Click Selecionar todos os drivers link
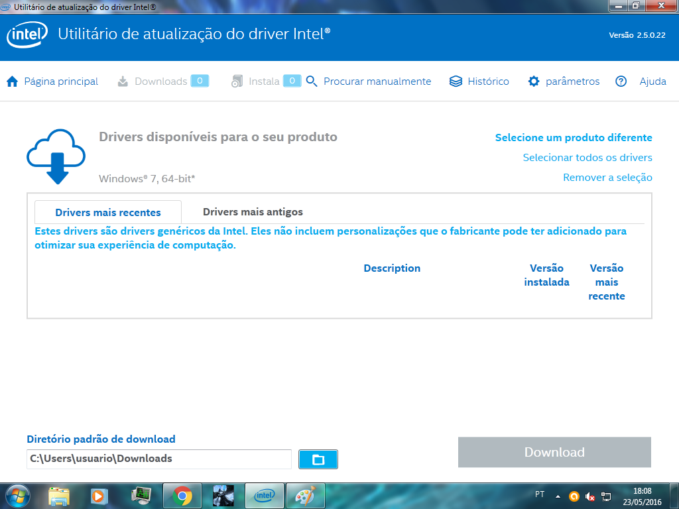 click(x=587, y=158)
